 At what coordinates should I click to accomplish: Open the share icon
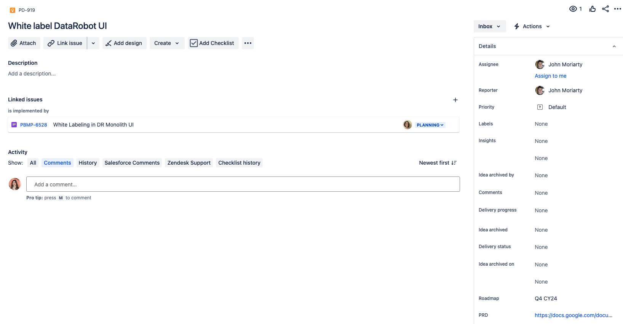[605, 9]
